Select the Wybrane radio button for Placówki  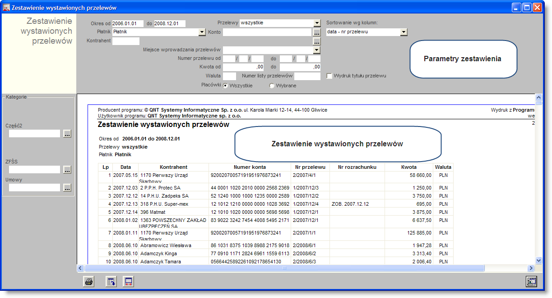pyautogui.click(x=272, y=86)
